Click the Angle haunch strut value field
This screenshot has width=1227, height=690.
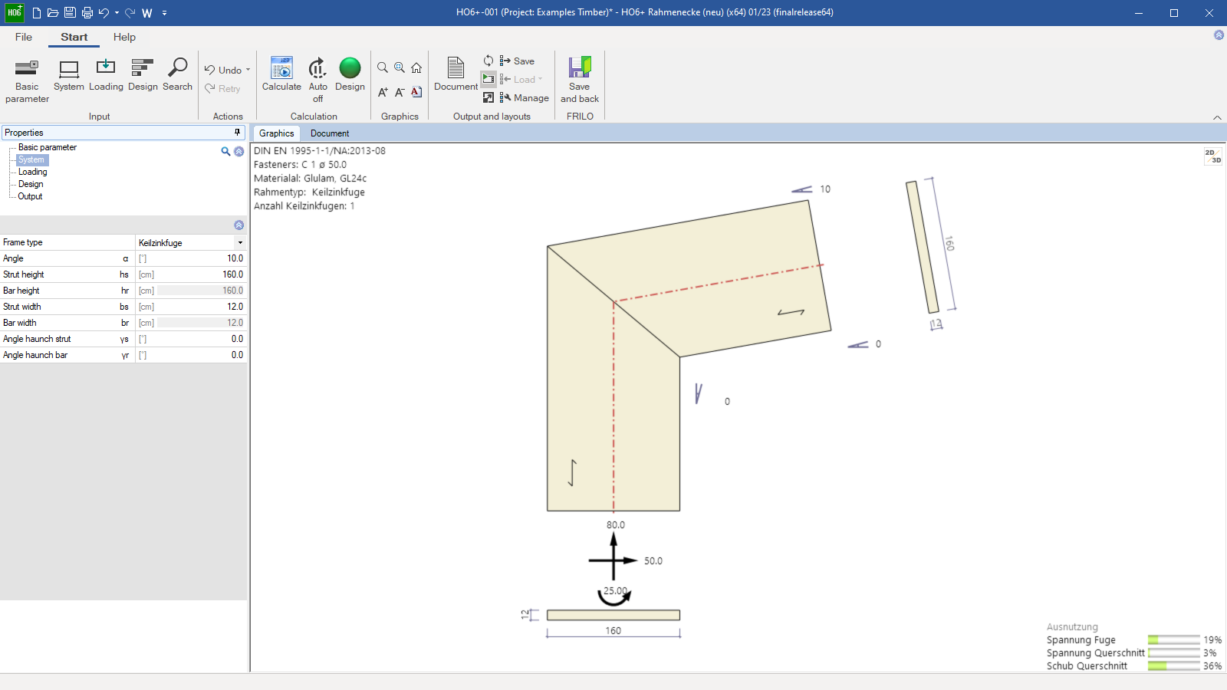pyautogui.click(x=201, y=339)
